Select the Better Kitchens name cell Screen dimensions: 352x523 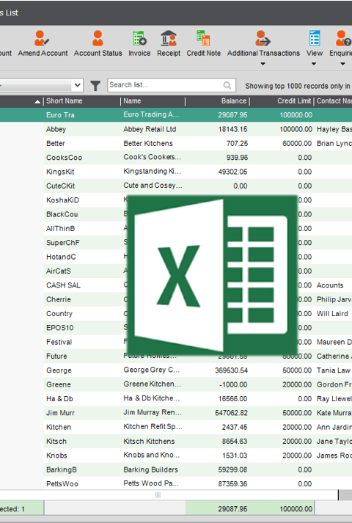148,144
